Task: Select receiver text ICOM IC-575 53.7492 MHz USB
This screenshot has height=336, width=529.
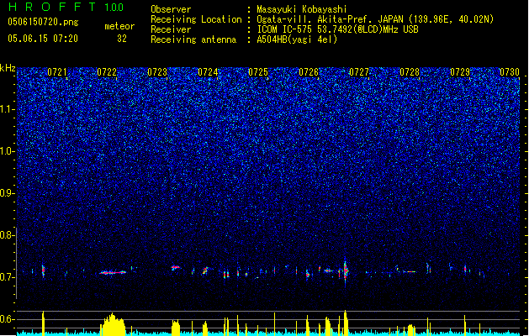Action: [337, 29]
